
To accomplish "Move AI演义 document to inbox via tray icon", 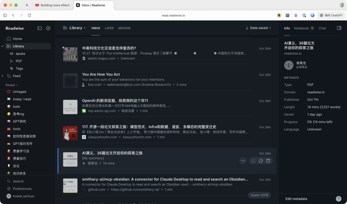I will (254, 161).
